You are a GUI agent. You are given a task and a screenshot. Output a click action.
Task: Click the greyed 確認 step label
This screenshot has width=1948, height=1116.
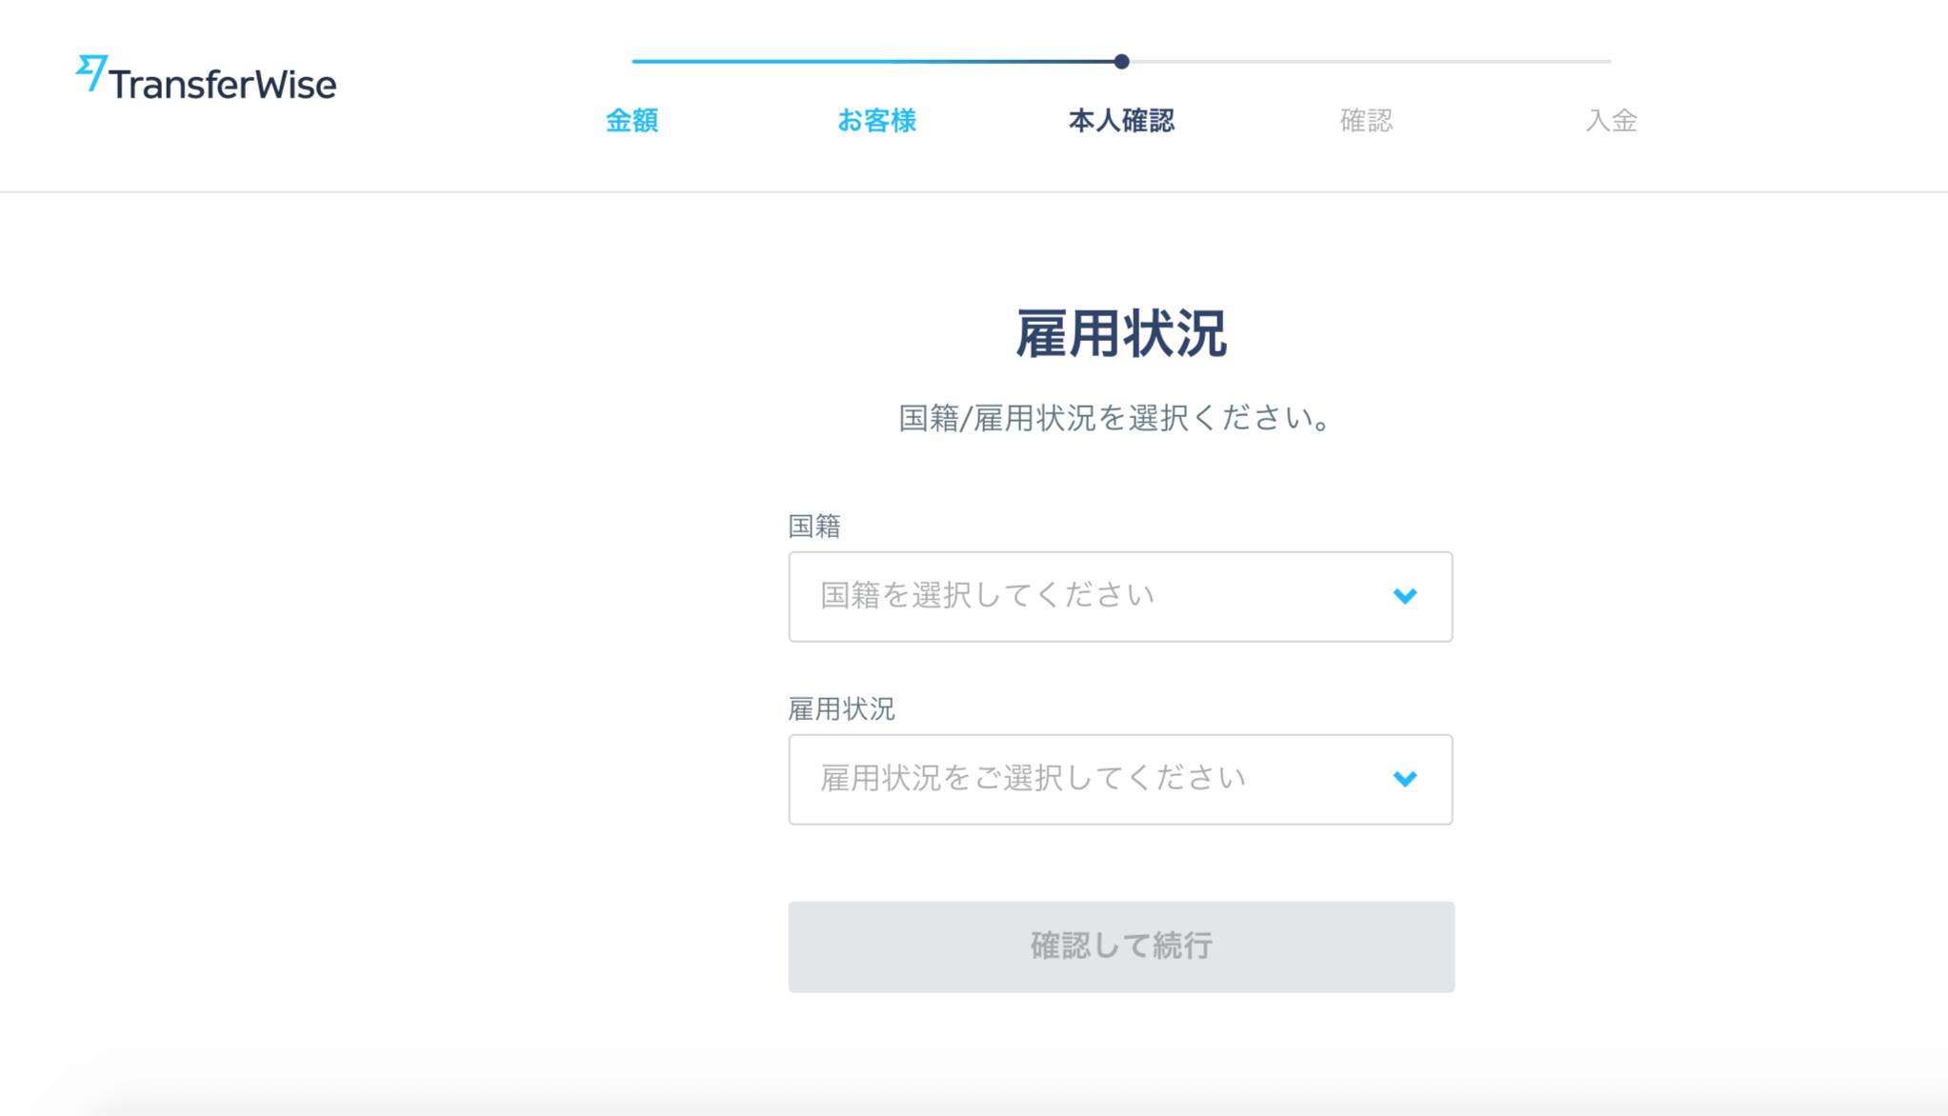(1366, 121)
